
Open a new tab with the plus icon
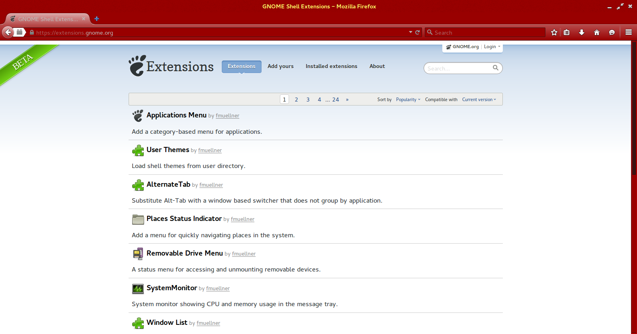96,19
